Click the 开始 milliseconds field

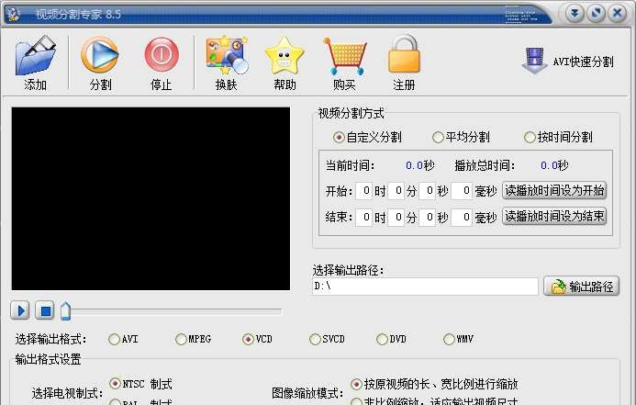(x=462, y=191)
